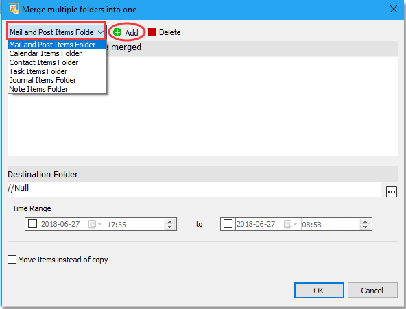
Task: Collapse the folder type dropdown arrow
Action: point(100,32)
